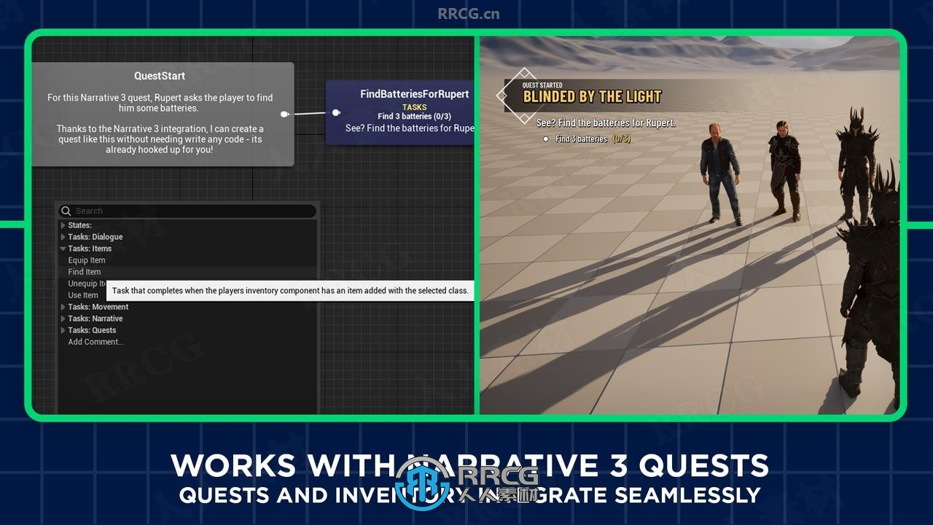Expand the Tasks: Quests category
933x525 pixels.
point(63,330)
